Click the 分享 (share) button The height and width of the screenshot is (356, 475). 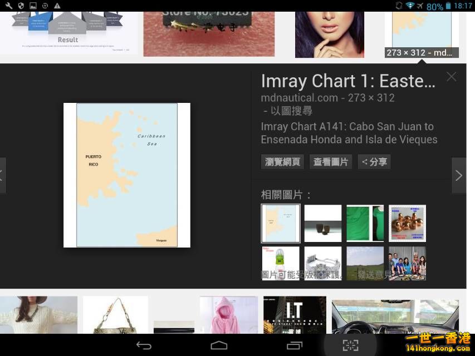point(374,162)
